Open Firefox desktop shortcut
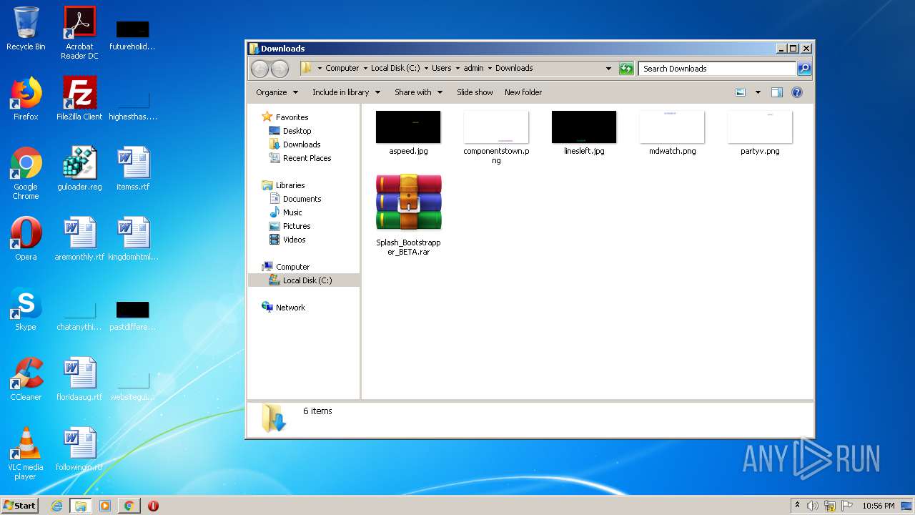This screenshot has width=915, height=515. [x=26, y=99]
